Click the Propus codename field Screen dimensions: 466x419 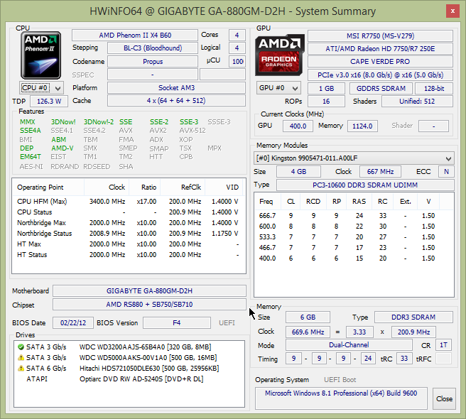(x=153, y=62)
